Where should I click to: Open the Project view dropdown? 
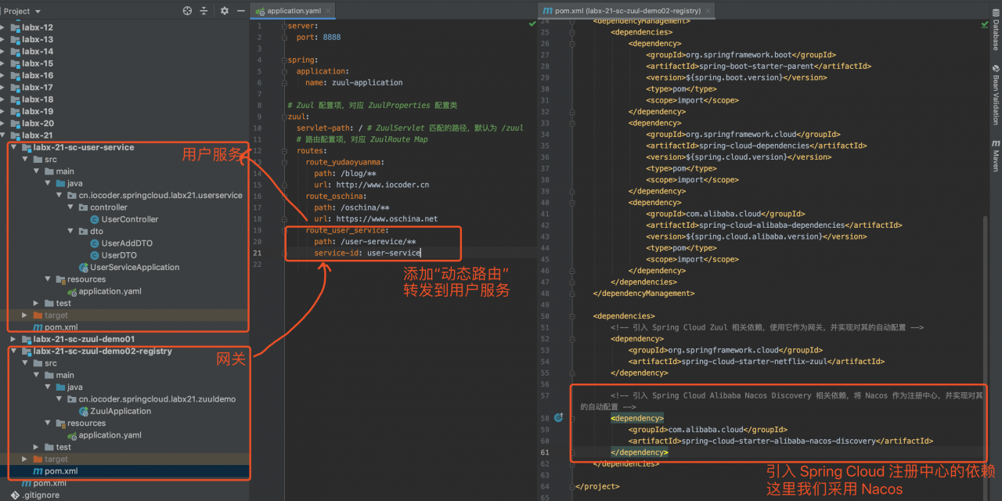pyautogui.click(x=23, y=11)
